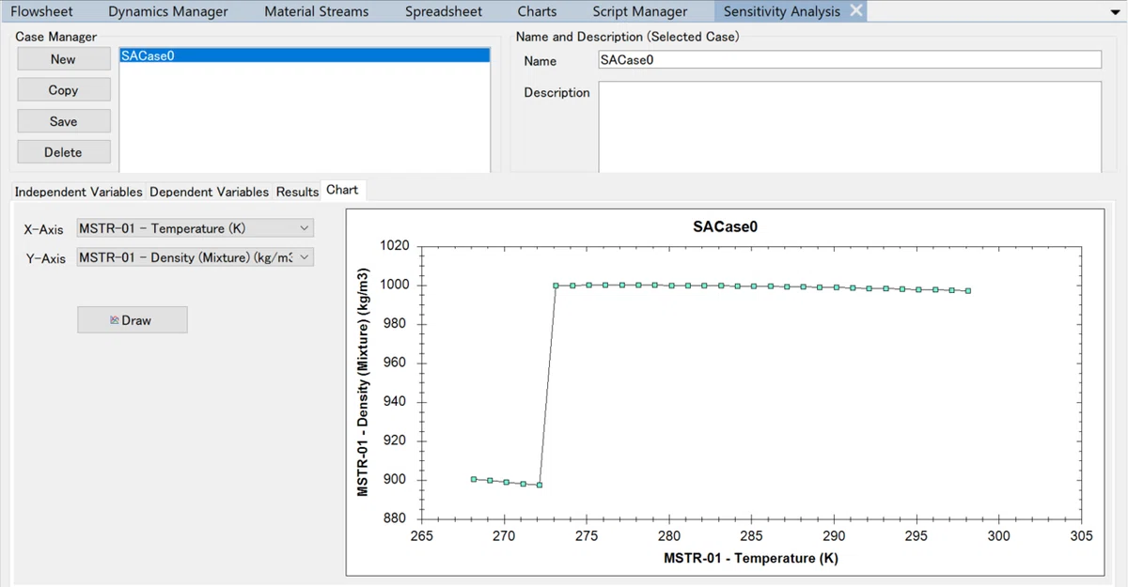Expand the X-Axis variable dropdown
Viewport: 1128px width, 587px height.
(x=303, y=228)
